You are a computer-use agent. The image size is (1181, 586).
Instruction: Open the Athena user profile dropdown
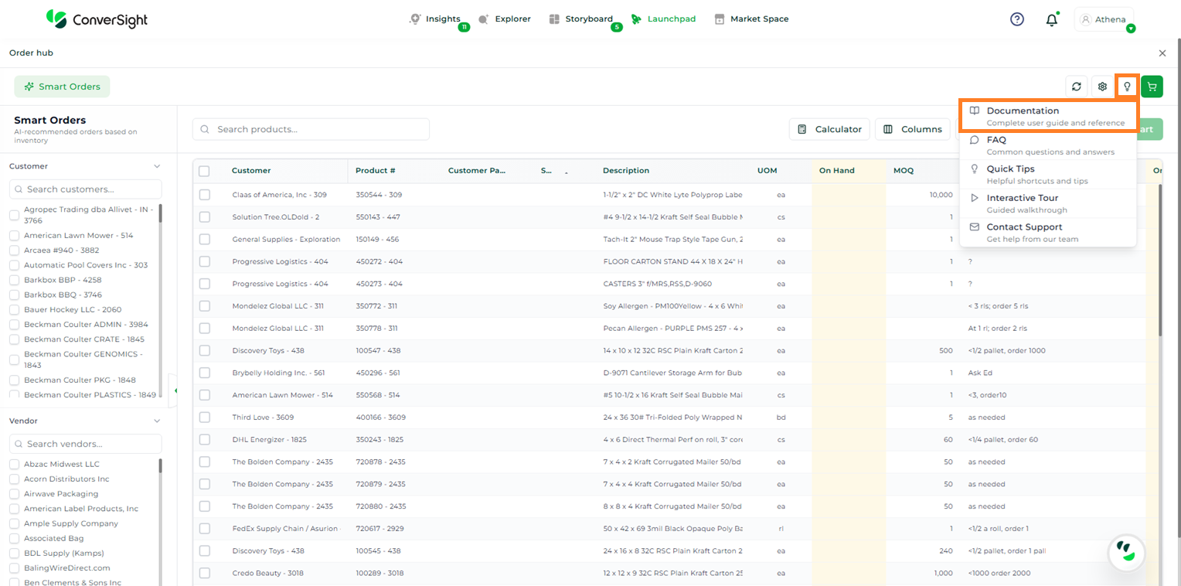click(x=1104, y=20)
